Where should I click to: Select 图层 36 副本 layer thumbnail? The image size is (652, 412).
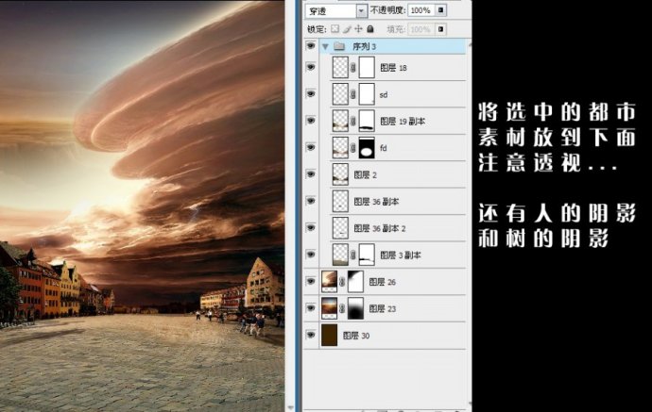340,201
